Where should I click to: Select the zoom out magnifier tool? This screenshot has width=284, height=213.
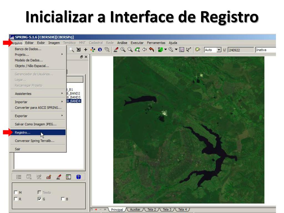click(x=130, y=50)
